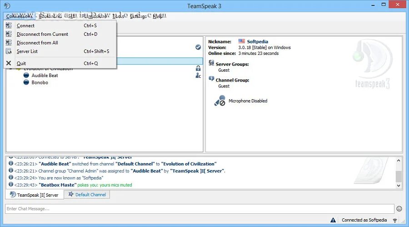The height and width of the screenshot is (227, 409).
Task: Open the Bookmarks menu
Action: (x=50, y=16)
